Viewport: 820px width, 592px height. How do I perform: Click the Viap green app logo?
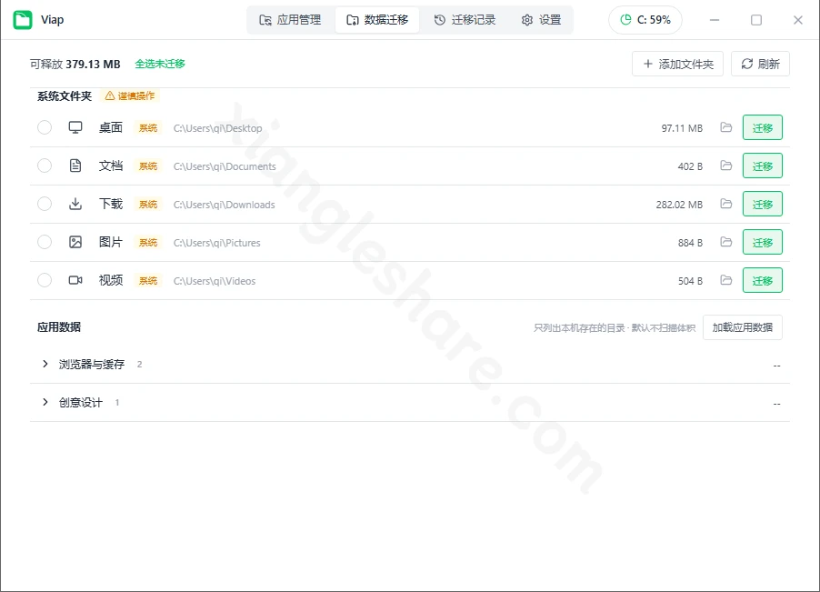click(23, 20)
